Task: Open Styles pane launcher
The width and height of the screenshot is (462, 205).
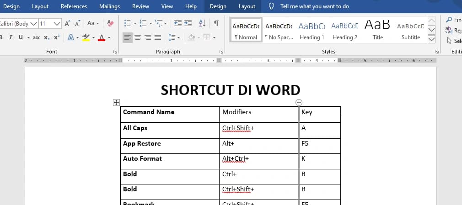Action: (437, 52)
